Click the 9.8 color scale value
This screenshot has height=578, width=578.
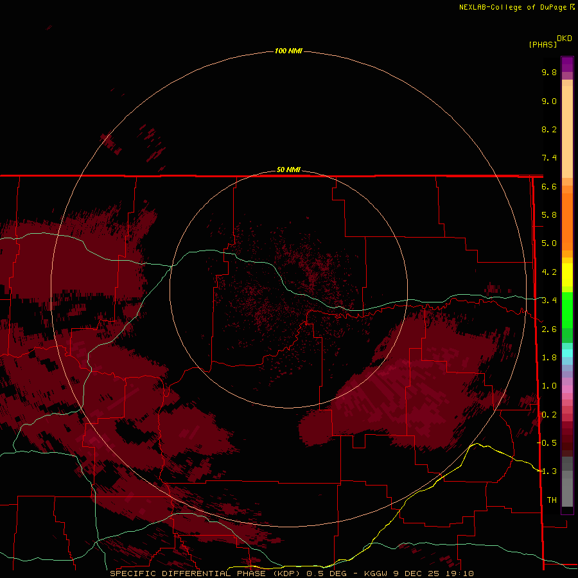click(x=549, y=72)
